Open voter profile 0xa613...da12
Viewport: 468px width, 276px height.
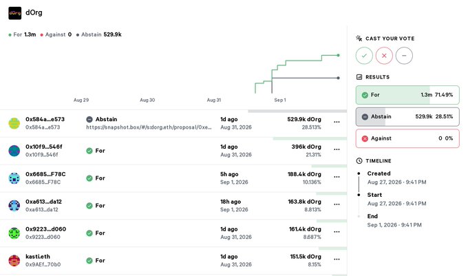coord(43,202)
